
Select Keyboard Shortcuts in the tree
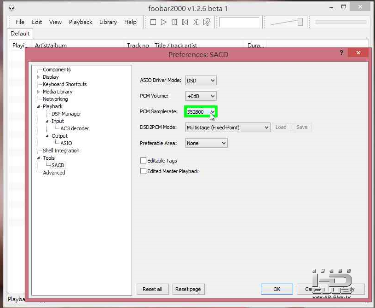(x=64, y=84)
